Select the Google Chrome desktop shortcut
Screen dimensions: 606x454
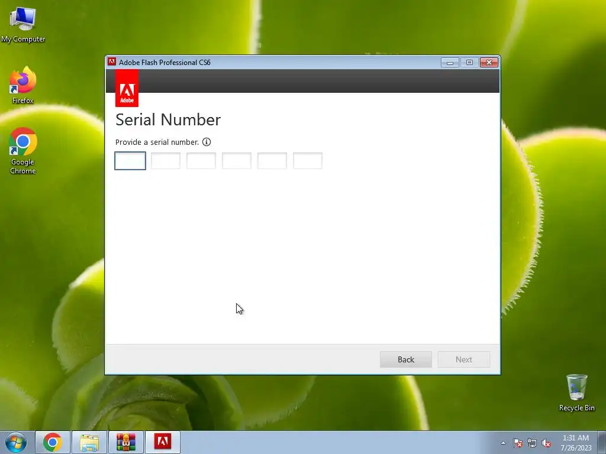23,151
